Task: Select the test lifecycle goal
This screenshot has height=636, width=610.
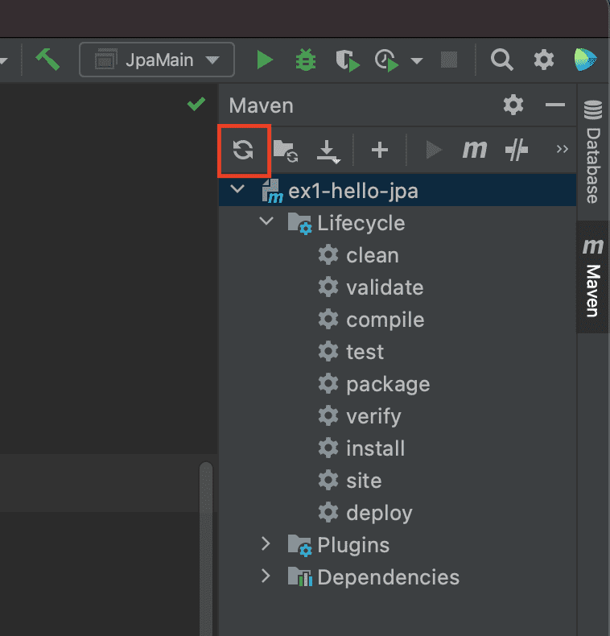Action: pos(365,352)
